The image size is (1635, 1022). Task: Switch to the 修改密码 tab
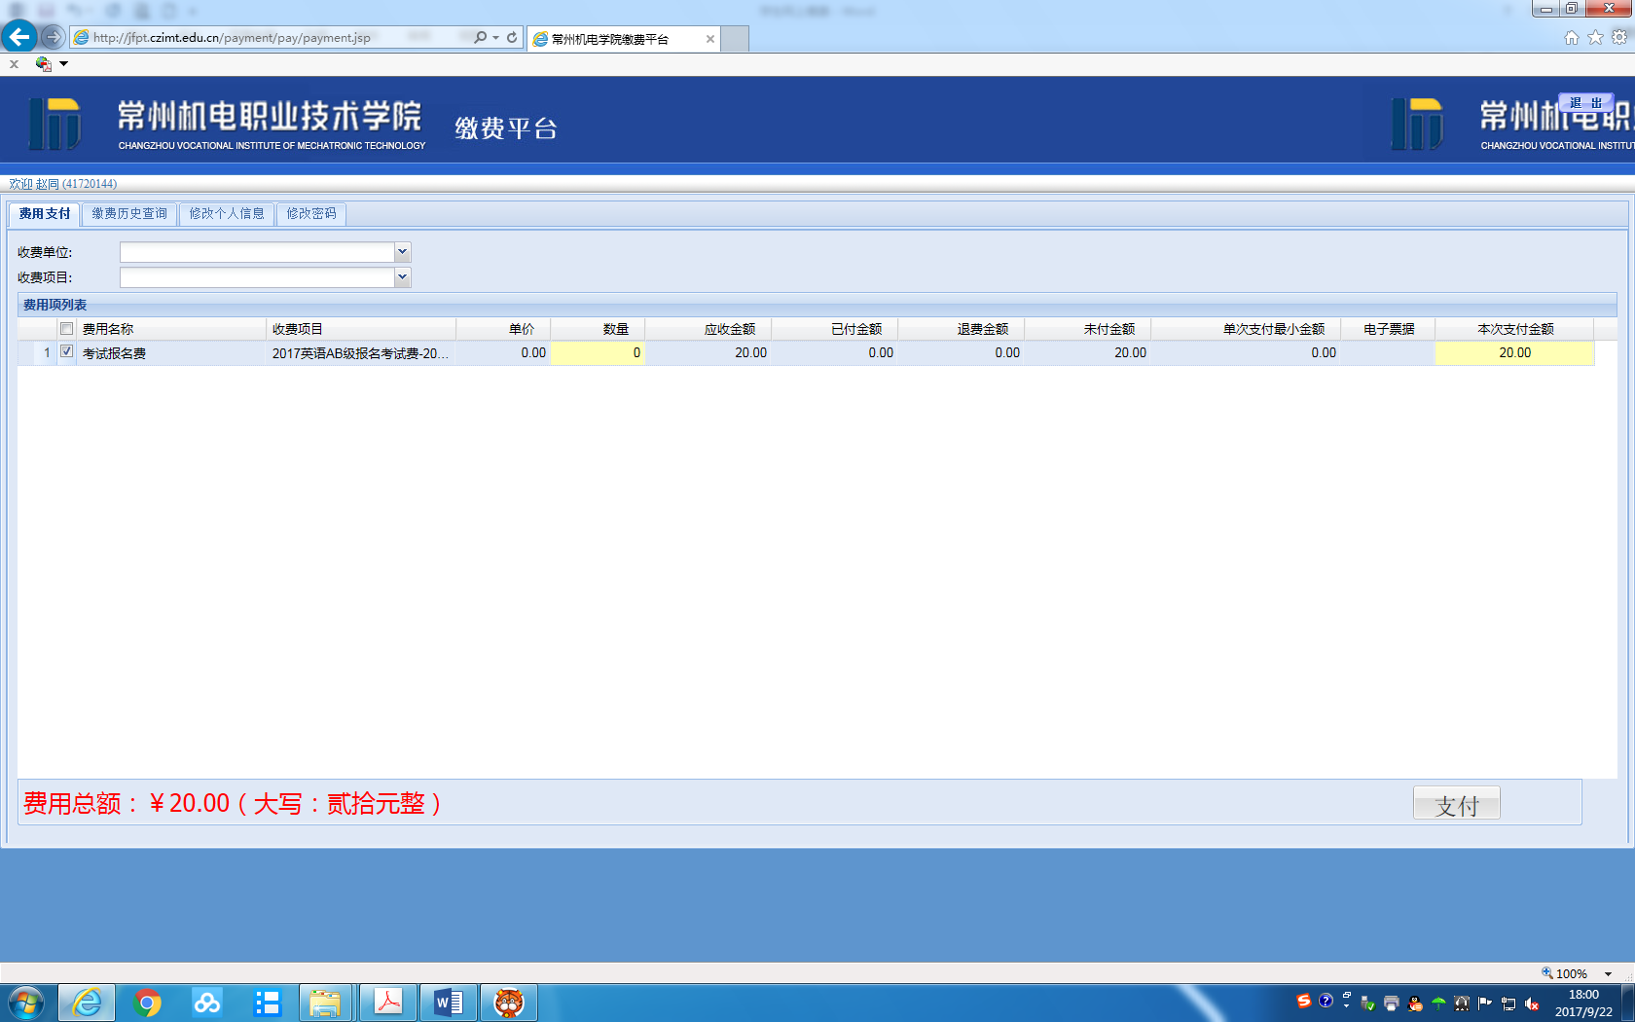(x=311, y=213)
